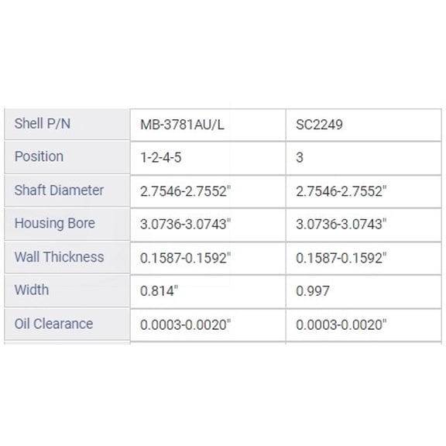Select the 1-2-4-5 position cell
446x446 pixels.
[x=208, y=158]
